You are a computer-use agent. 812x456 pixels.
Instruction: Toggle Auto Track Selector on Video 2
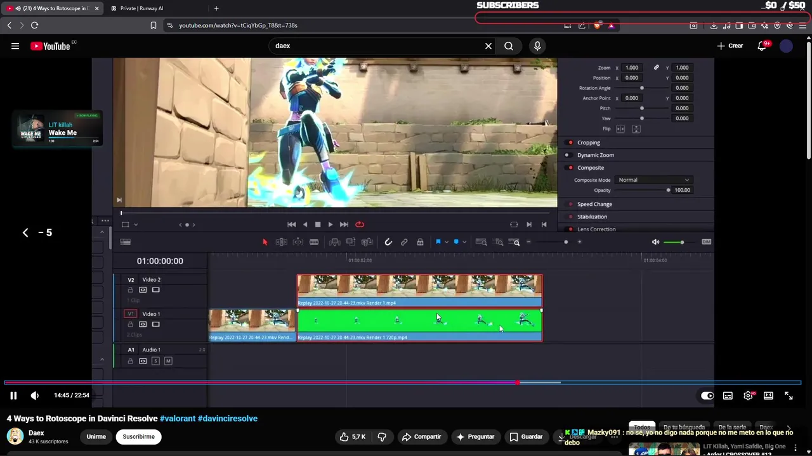(143, 290)
